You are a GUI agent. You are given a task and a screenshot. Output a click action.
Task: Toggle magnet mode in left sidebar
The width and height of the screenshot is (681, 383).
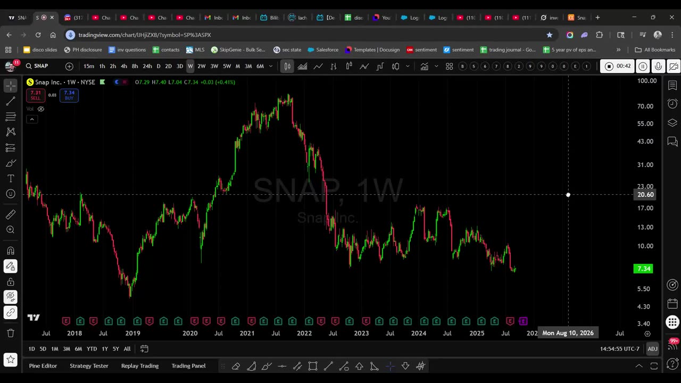point(11,251)
